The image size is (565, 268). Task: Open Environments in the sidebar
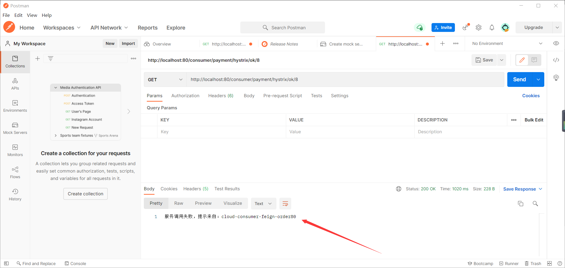[x=15, y=106]
